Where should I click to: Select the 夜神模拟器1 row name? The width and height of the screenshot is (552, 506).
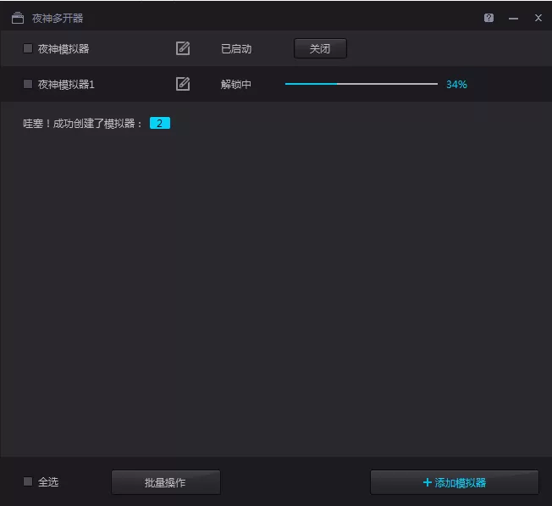point(66,84)
